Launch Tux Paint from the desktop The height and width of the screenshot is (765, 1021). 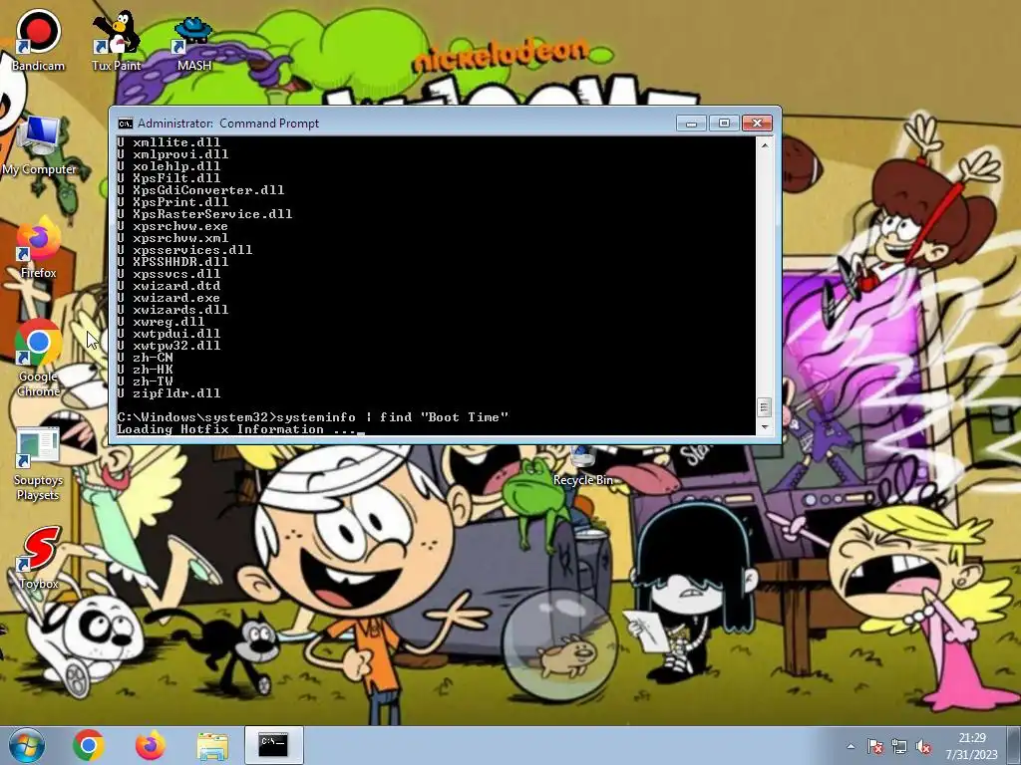coord(116,40)
